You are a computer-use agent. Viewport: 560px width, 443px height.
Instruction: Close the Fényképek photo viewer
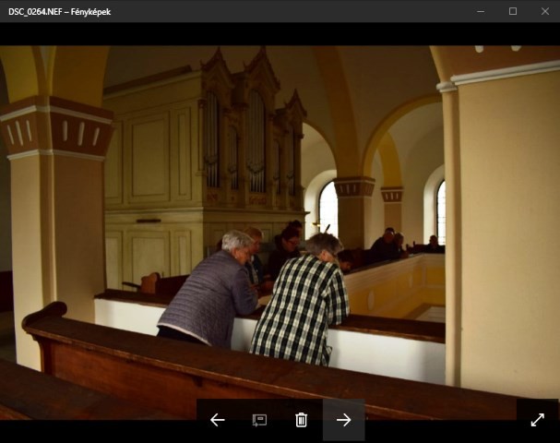(544, 11)
